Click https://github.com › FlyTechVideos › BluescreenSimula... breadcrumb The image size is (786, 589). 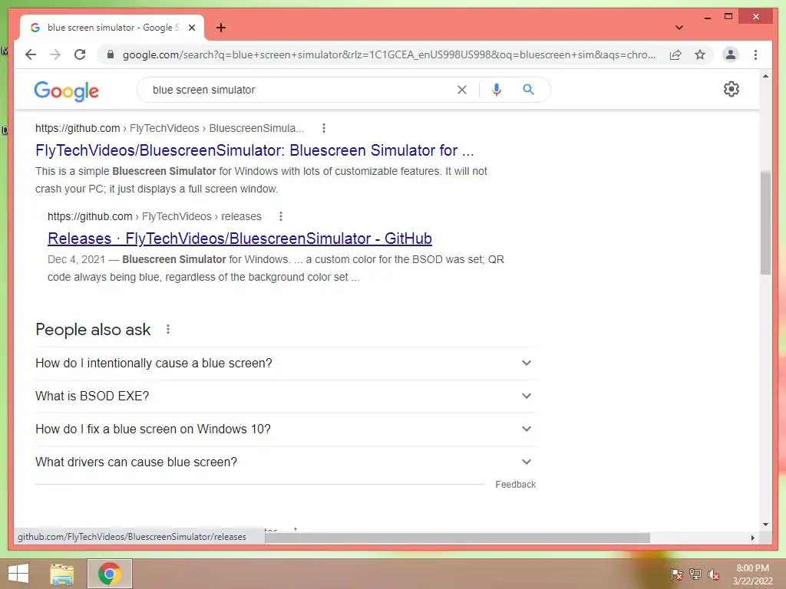(170, 128)
